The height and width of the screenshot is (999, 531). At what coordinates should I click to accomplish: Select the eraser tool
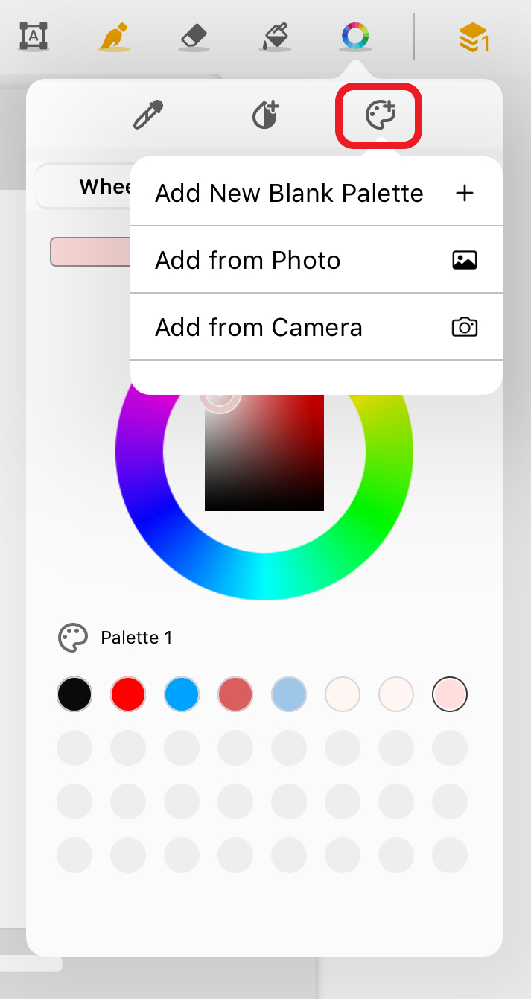tap(195, 36)
